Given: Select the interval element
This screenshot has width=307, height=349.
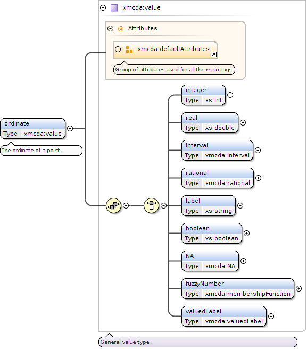Looking at the screenshot, I should tap(217, 150).
